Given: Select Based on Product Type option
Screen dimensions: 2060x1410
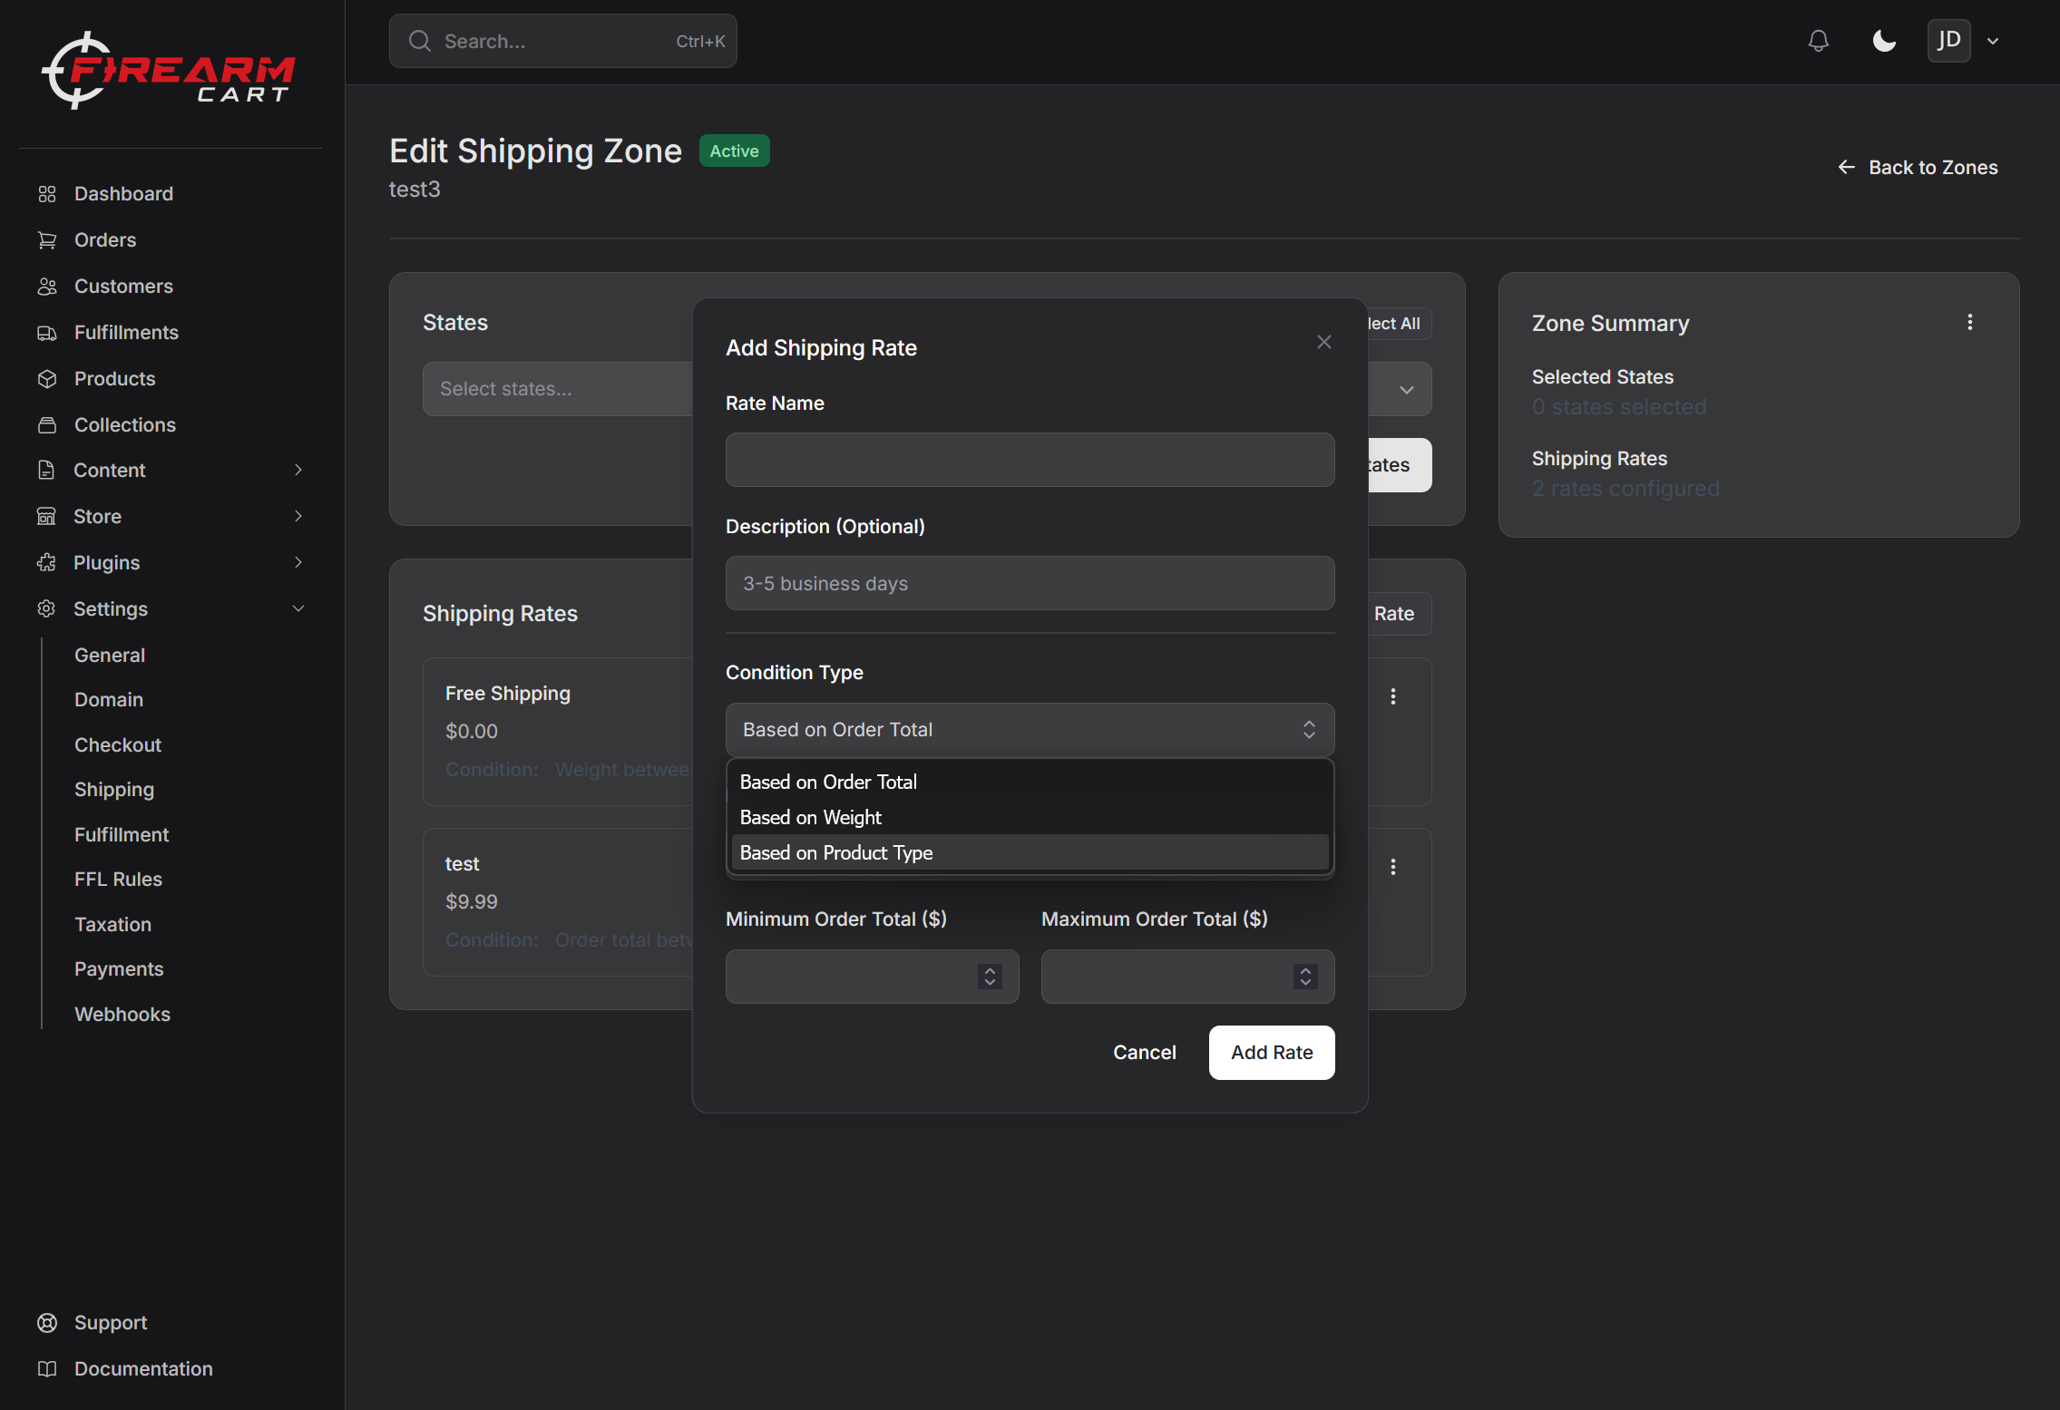Looking at the screenshot, I should (x=1030, y=852).
